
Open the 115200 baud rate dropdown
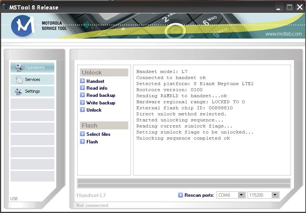[275, 195]
